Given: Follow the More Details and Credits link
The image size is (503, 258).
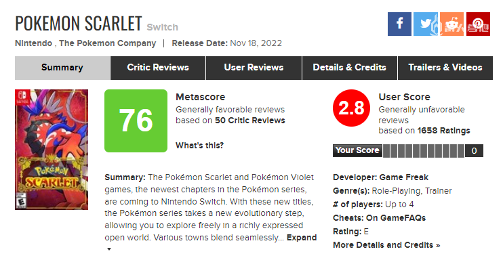Looking at the screenshot, I should pos(386,245).
